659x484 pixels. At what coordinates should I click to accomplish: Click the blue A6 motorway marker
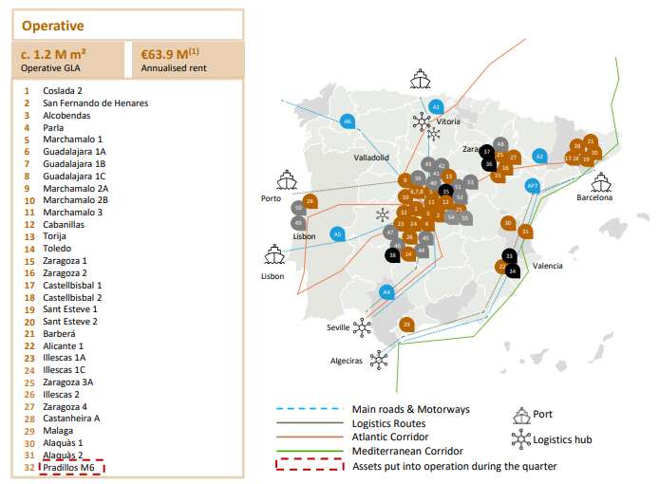pos(348,121)
